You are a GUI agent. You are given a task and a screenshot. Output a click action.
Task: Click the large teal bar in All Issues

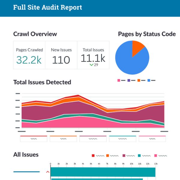tap(103, 172)
